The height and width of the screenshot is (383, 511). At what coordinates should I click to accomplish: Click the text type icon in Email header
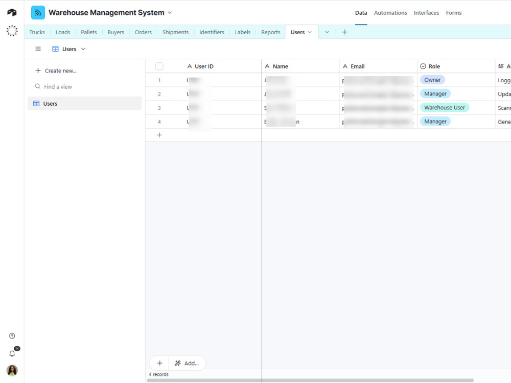(345, 66)
